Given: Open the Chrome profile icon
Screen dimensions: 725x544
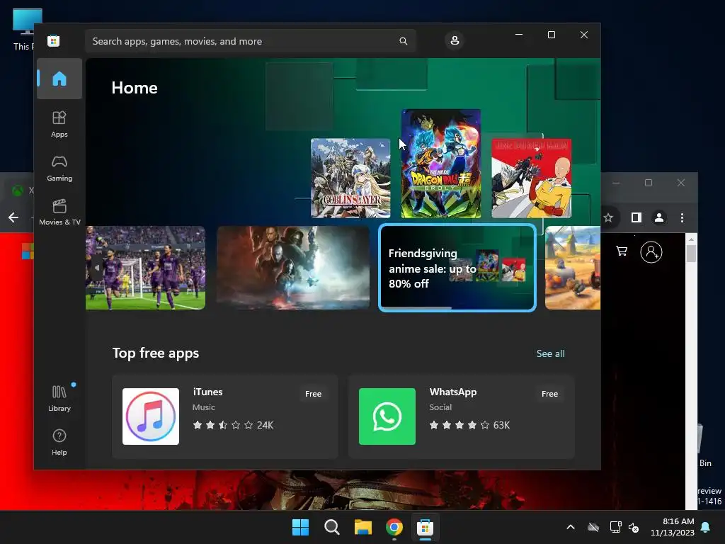Looking at the screenshot, I should 659,217.
